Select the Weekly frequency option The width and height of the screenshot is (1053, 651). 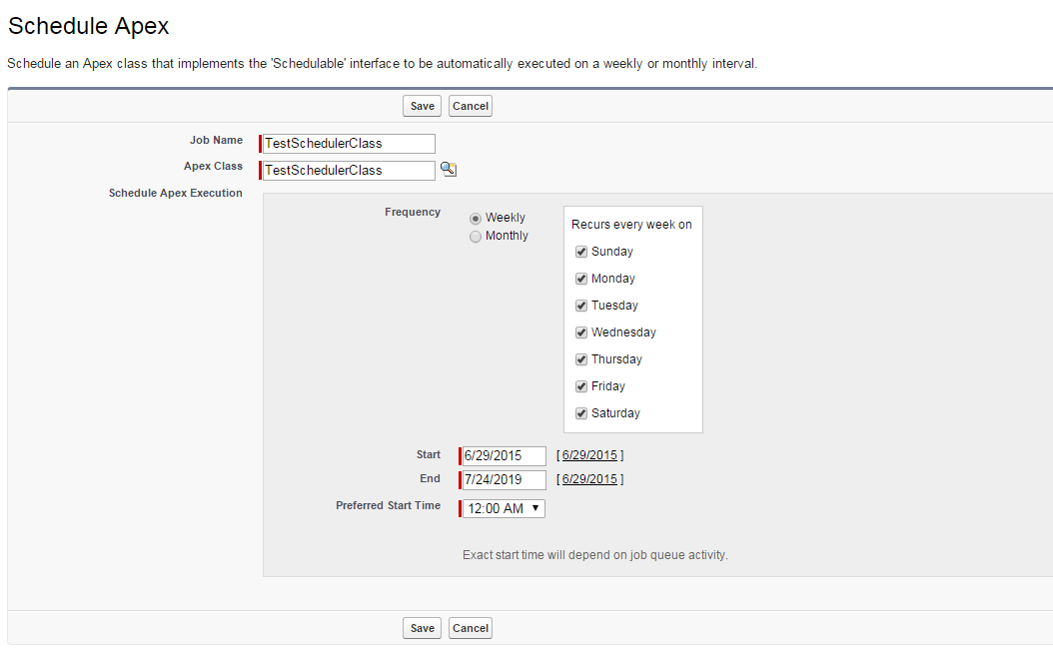pyautogui.click(x=476, y=217)
